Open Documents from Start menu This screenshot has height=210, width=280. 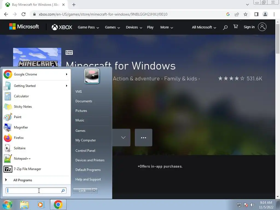pos(84,101)
